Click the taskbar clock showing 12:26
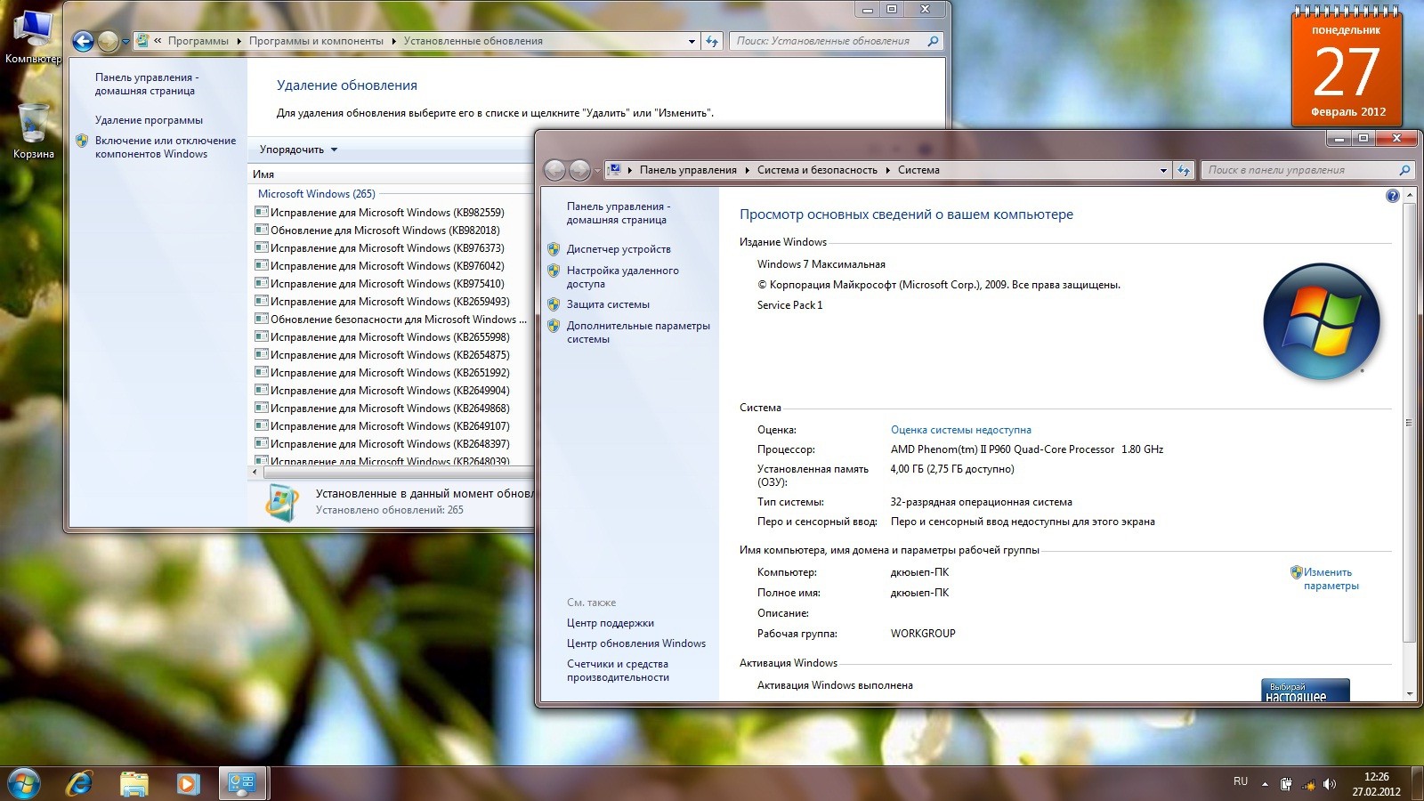 pyautogui.click(x=1376, y=784)
